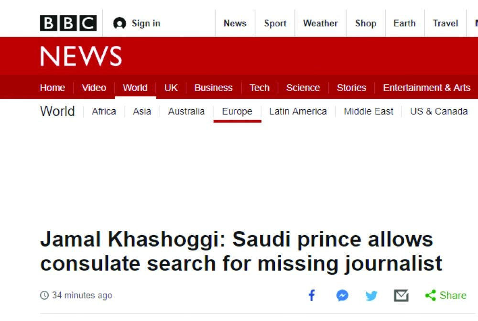Image resolution: width=478 pixels, height=321 pixels.
Task: Visit the Travel section
Action: pos(445,23)
